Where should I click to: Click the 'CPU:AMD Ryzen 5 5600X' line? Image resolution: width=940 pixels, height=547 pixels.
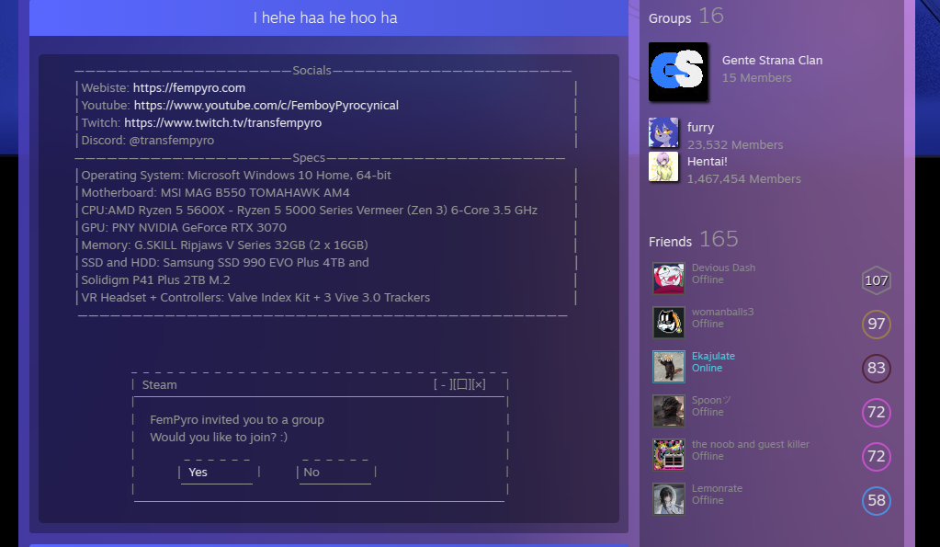(310, 210)
